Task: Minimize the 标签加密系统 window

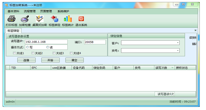Action: 177,5
